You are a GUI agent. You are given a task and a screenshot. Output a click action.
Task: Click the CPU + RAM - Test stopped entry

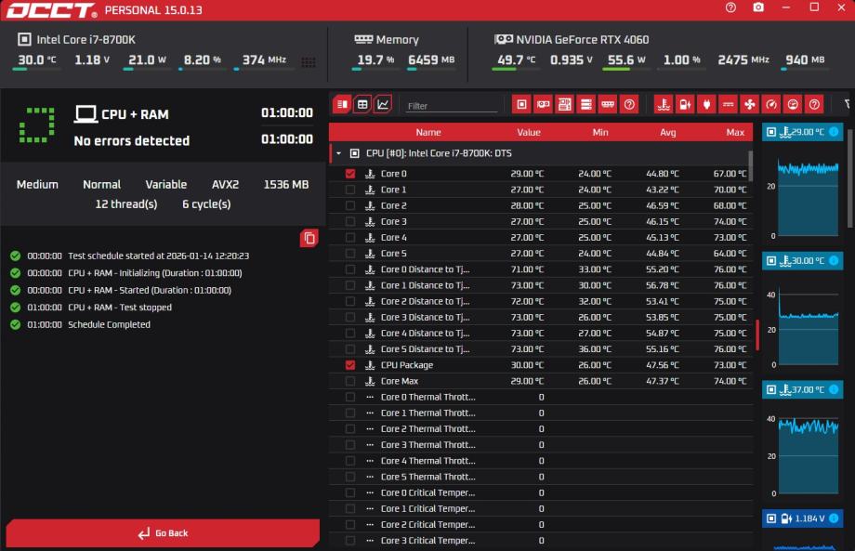[x=119, y=308]
